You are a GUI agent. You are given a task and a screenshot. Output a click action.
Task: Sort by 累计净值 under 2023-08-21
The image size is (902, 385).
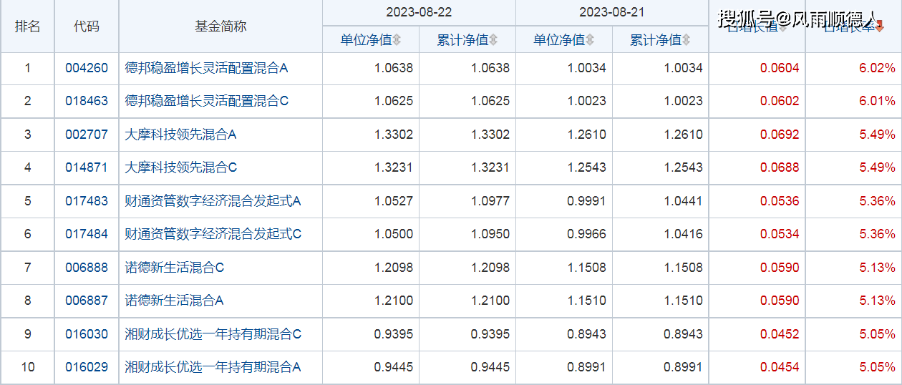tap(661, 40)
